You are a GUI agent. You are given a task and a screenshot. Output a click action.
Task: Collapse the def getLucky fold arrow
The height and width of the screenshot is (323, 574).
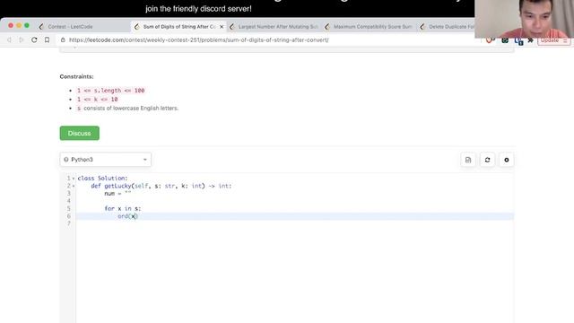(74, 186)
